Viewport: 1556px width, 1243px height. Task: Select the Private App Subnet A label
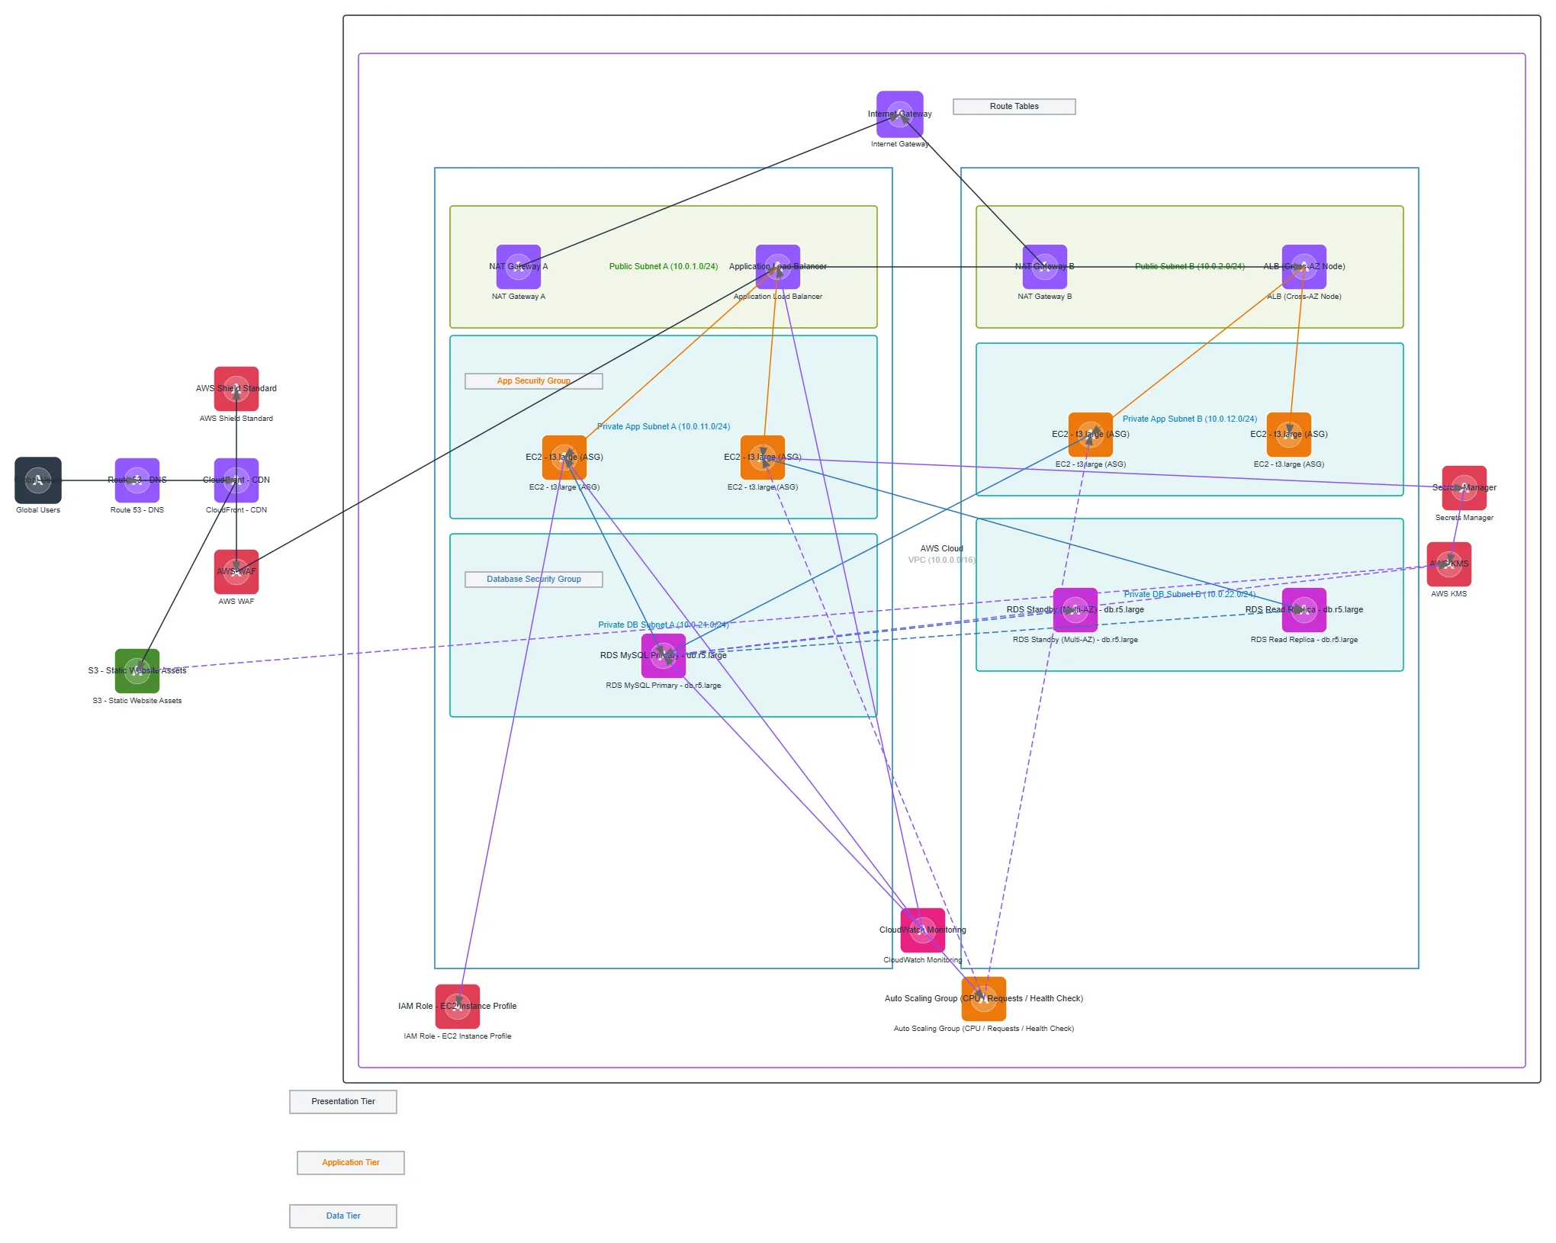pyautogui.click(x=664, y=427)
